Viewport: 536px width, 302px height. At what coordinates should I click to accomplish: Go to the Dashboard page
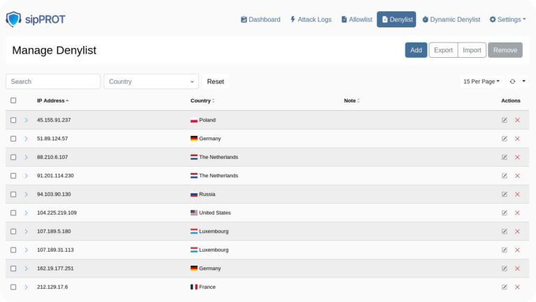[260, 20]
